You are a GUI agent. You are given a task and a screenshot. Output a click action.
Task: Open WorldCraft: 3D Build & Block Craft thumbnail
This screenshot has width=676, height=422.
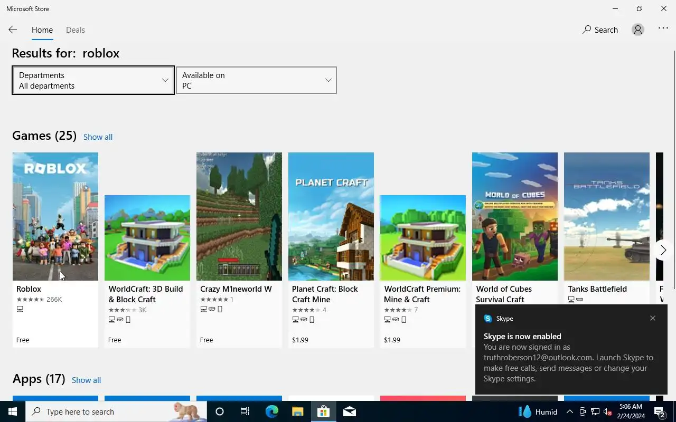point(147,238)
